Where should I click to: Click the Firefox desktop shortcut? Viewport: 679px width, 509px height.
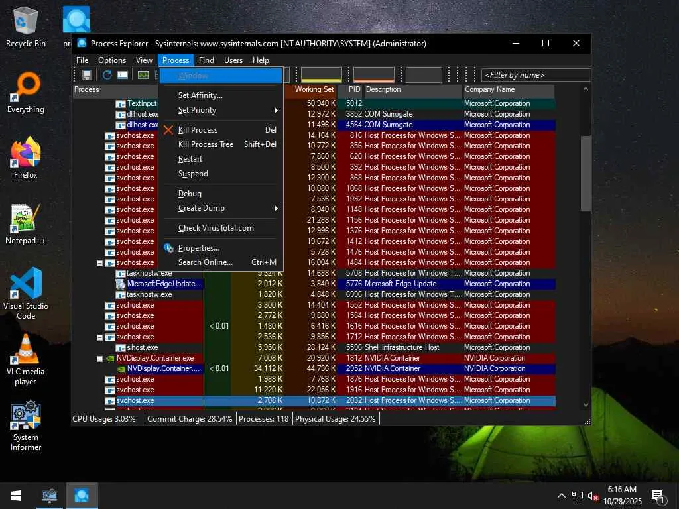pos(26,152)
